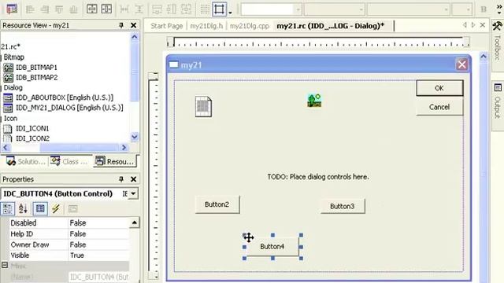
Task: Collapse the Dialog folder node
Action: point(2,88)
